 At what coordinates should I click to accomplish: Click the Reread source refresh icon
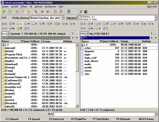click(4, 12)
